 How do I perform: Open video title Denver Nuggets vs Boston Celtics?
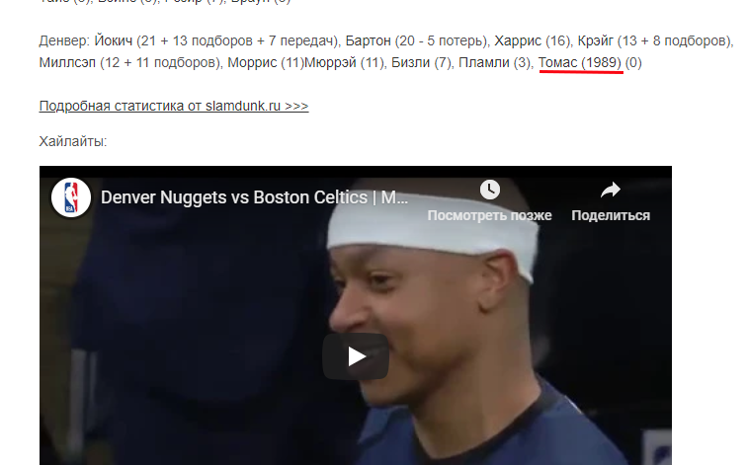(x=254, y=197)
